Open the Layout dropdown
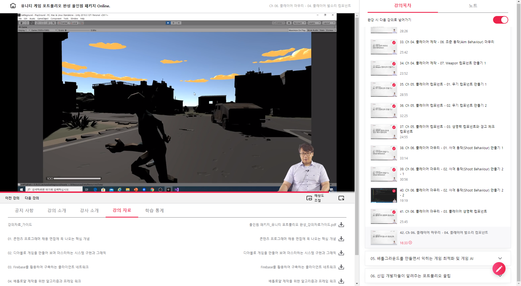The image size is (521, 286). (x=329, y=23)
